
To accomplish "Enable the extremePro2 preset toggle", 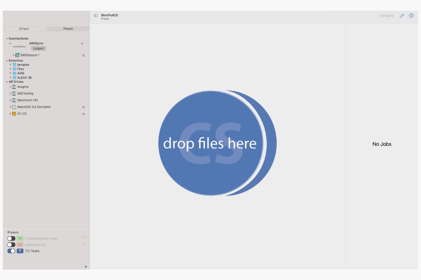I will (x=11, y=245).
